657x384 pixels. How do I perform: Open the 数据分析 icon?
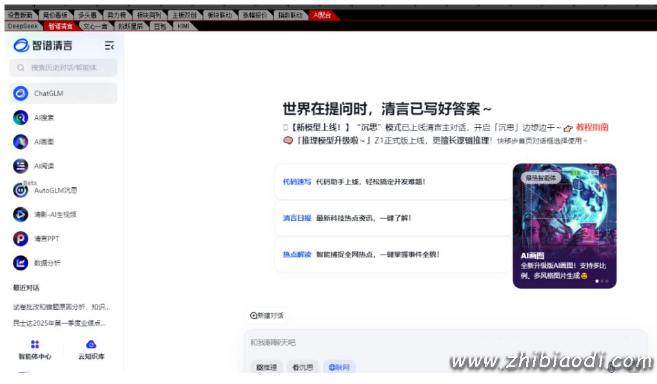[21, 263]
